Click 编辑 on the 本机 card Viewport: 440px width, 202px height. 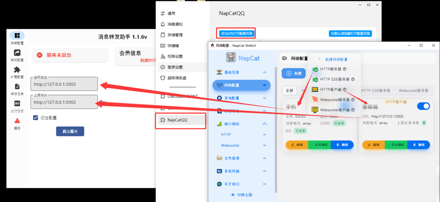pos(297,145)
